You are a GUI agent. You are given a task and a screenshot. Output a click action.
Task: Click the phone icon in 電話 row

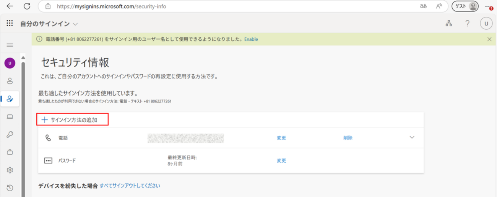click(48, 138)
